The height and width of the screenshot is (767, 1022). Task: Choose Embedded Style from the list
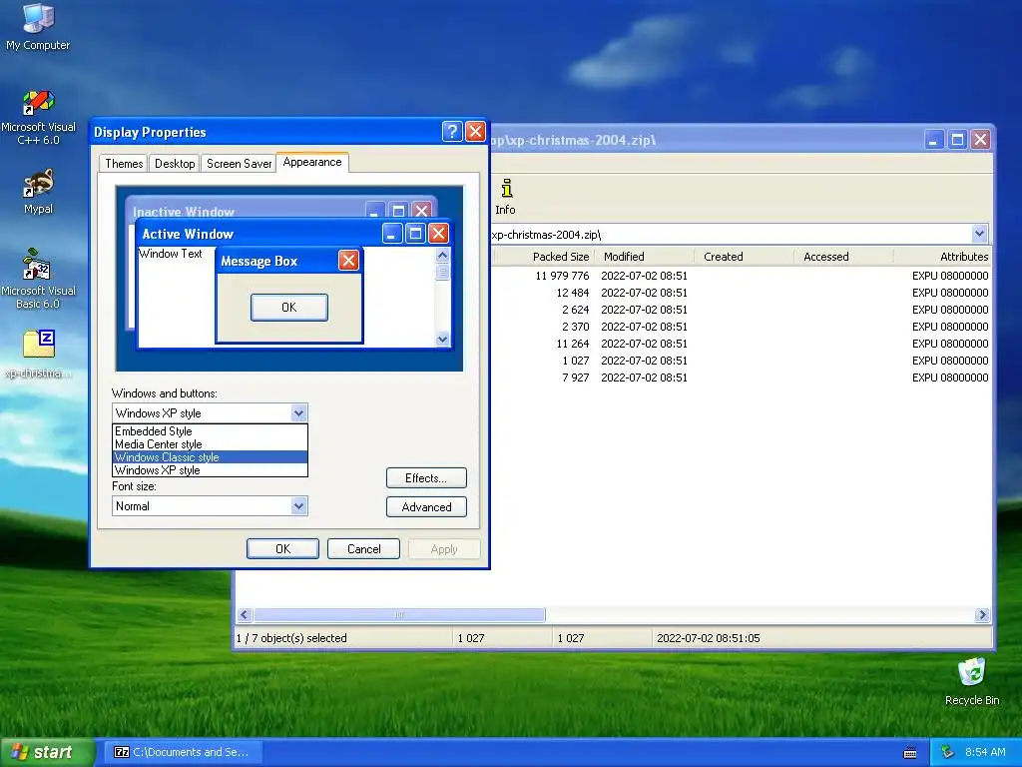(210, 431)
